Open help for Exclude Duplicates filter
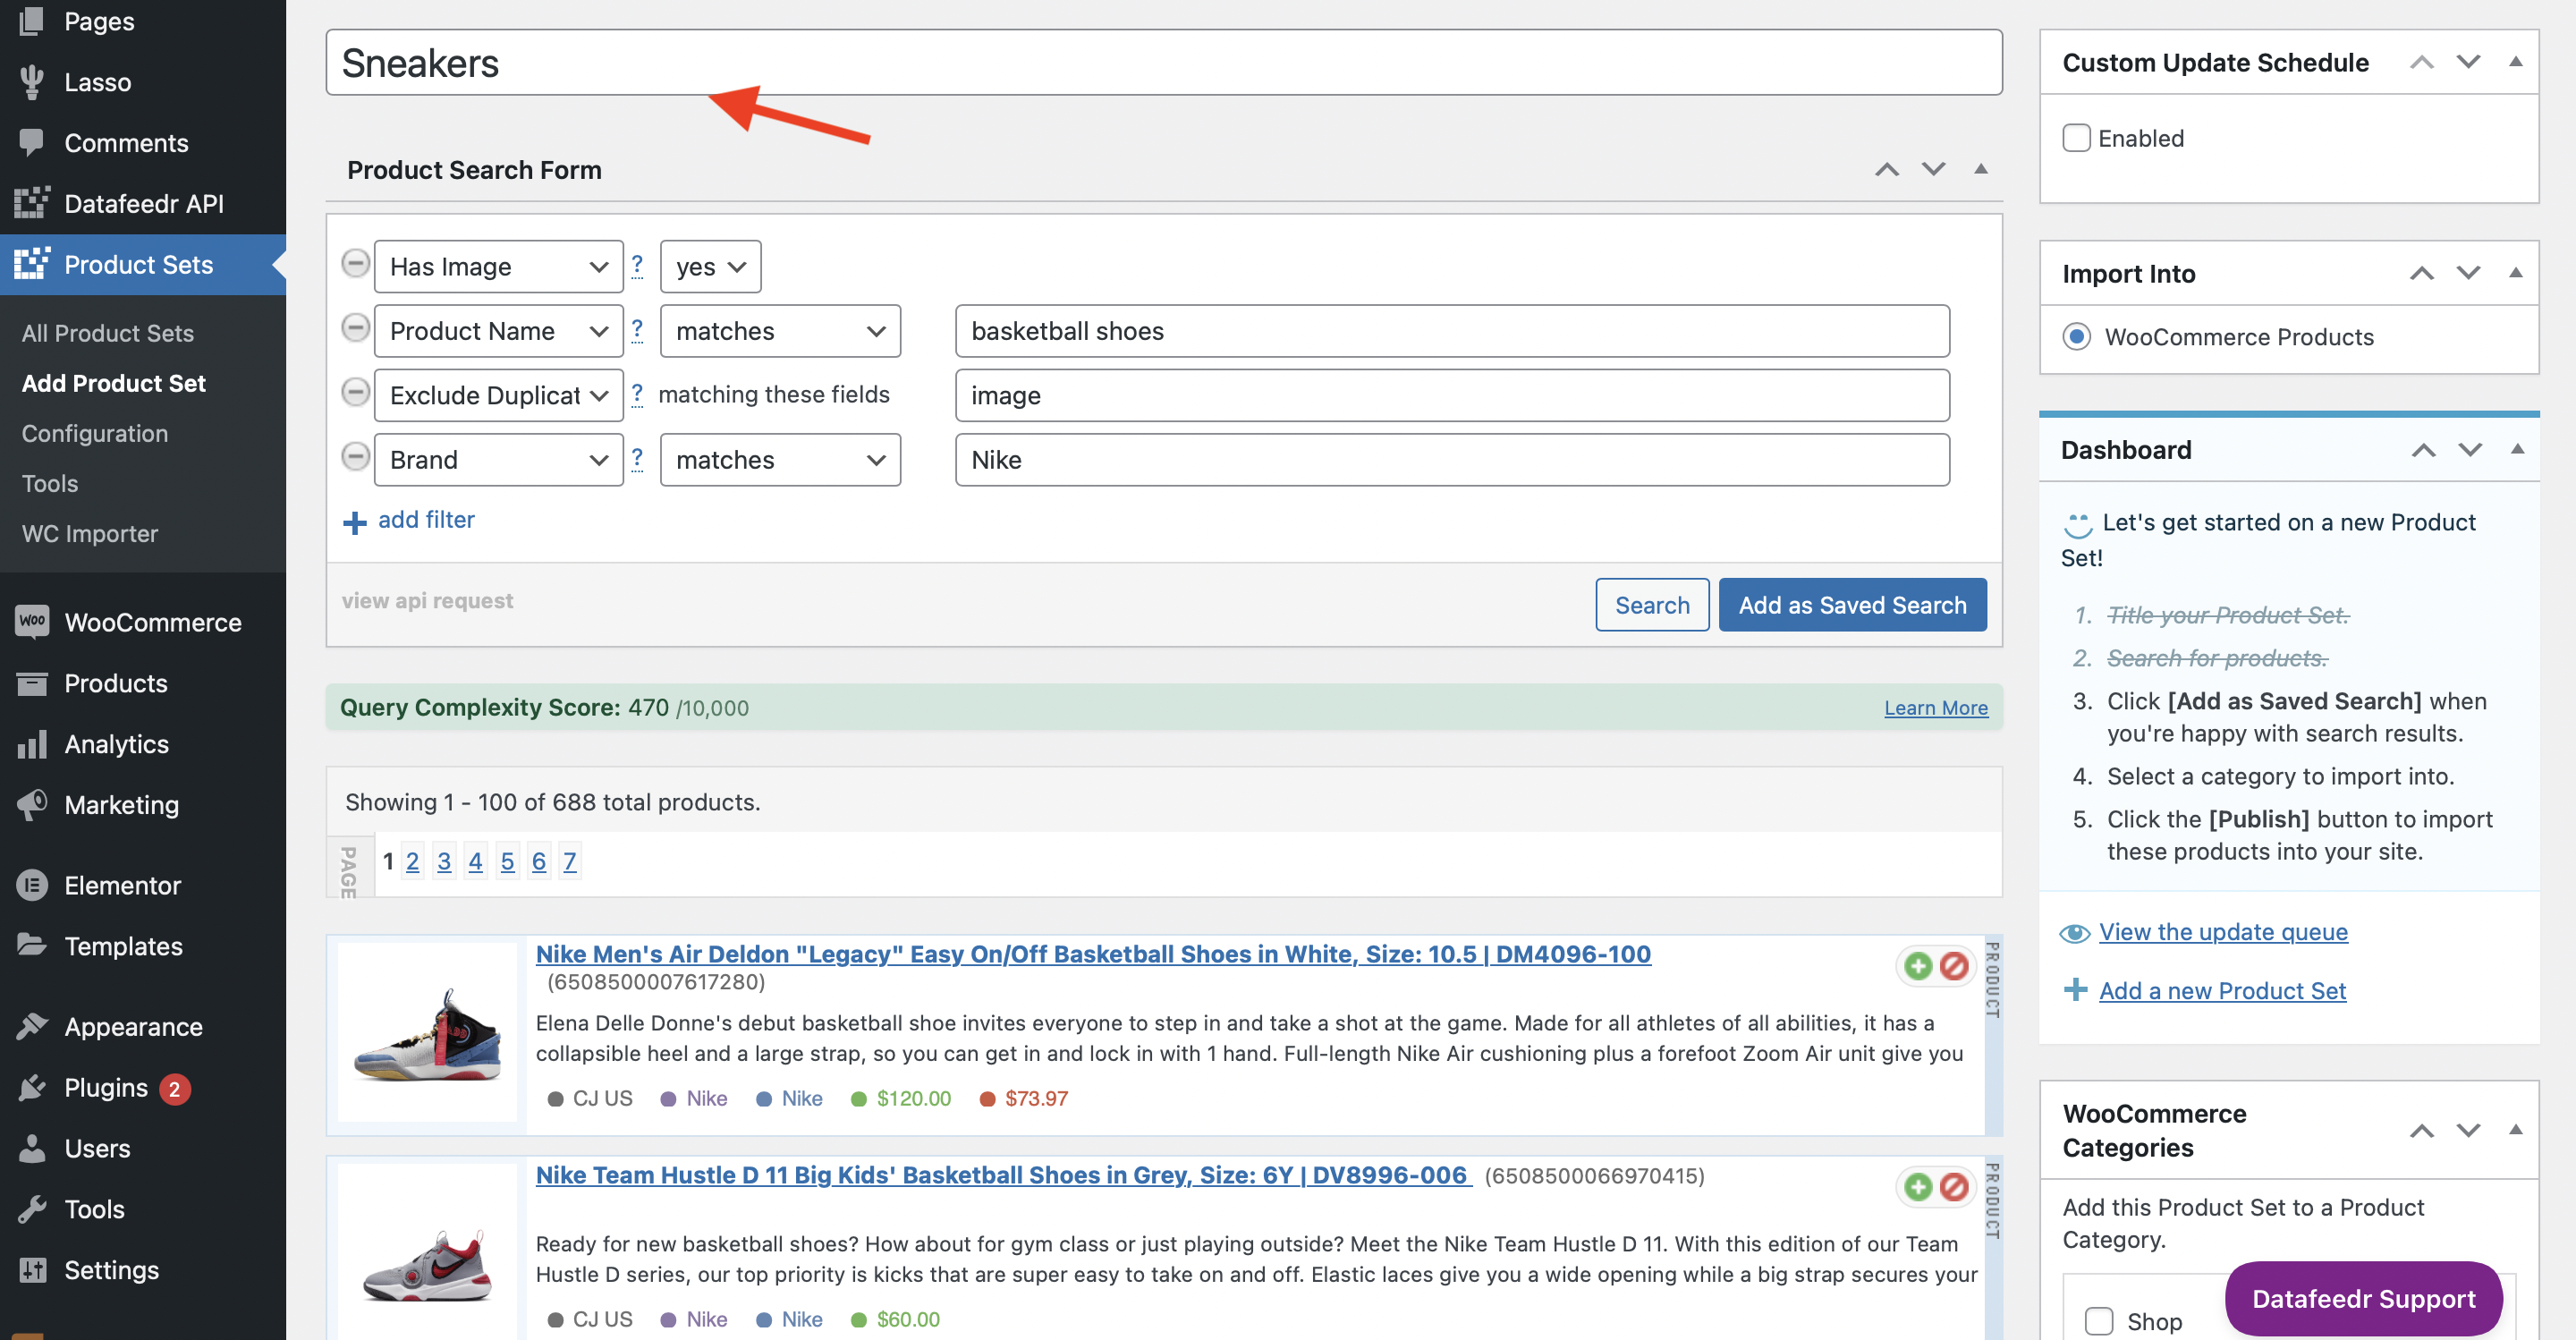The width and height of the screenshot is (2576, 1340). coord(637,394)
